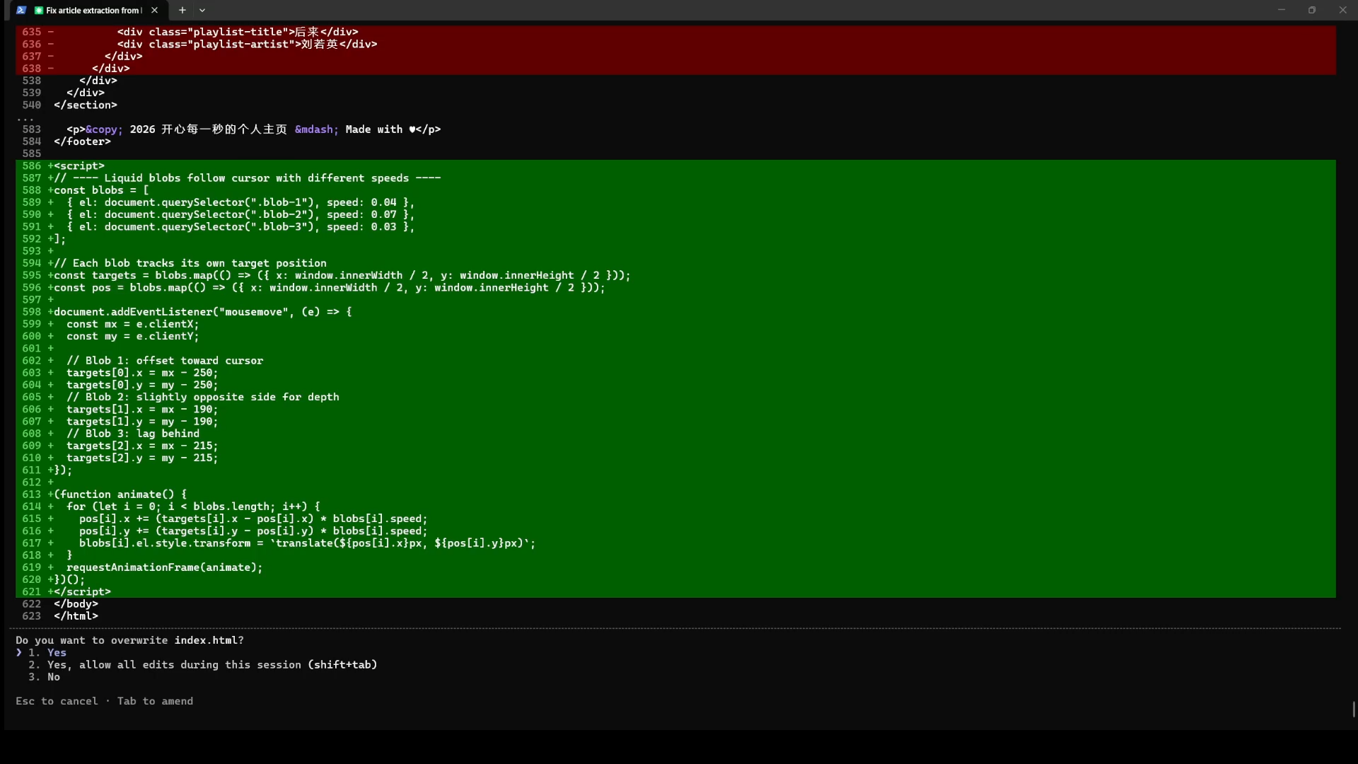Choose option '1. Yes' to overwrite index.html
This screenshot has height=764, width=1358.
(x=47, y=653)
